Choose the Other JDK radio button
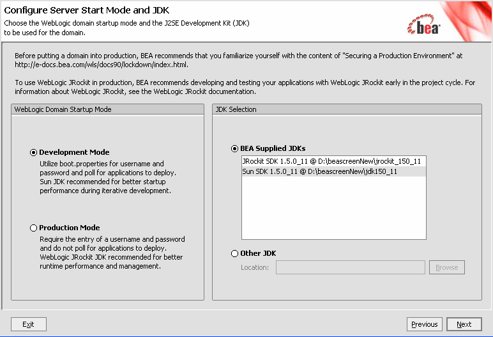The width and height of the screenshot is (493, 337). tap(234, 253)
